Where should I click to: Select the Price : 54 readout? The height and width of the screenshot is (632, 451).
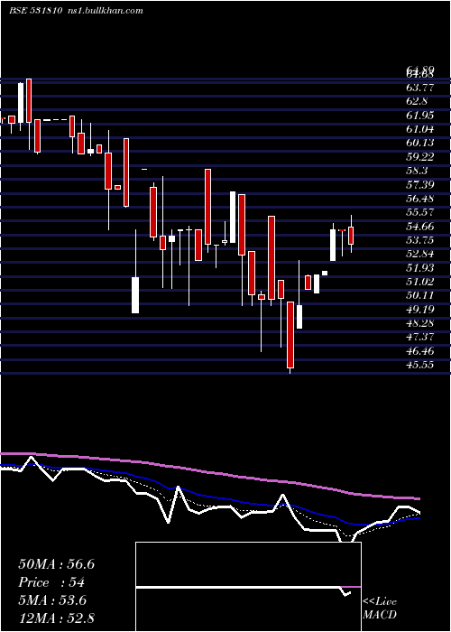[51, 582]
